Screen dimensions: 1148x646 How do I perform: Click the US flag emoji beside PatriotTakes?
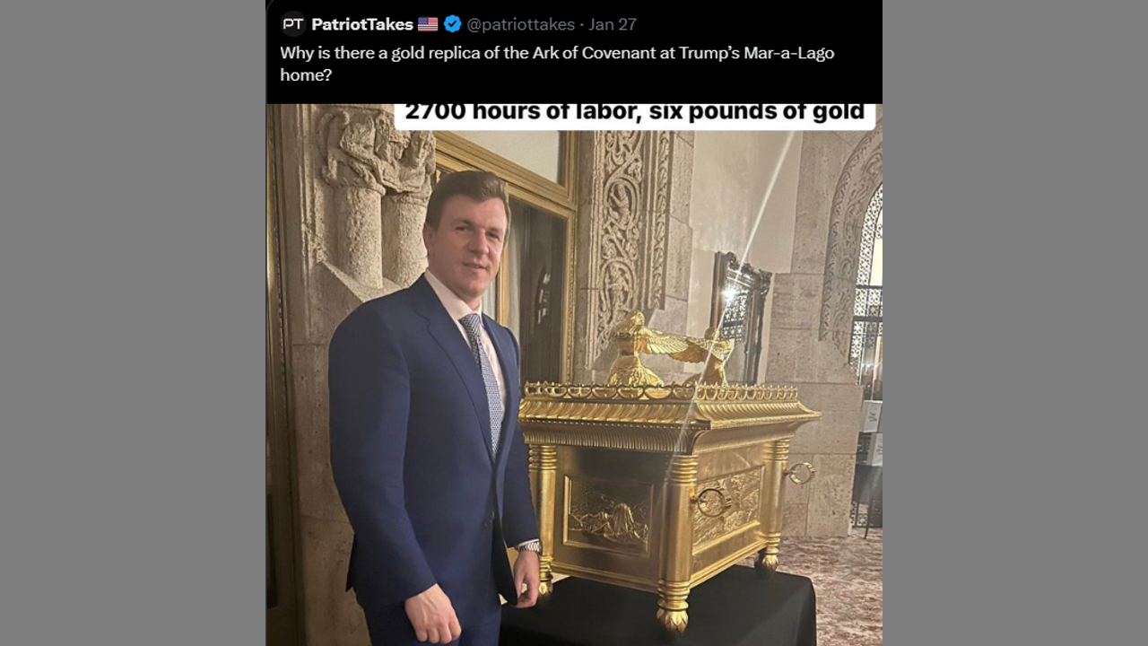click(428, 24)
